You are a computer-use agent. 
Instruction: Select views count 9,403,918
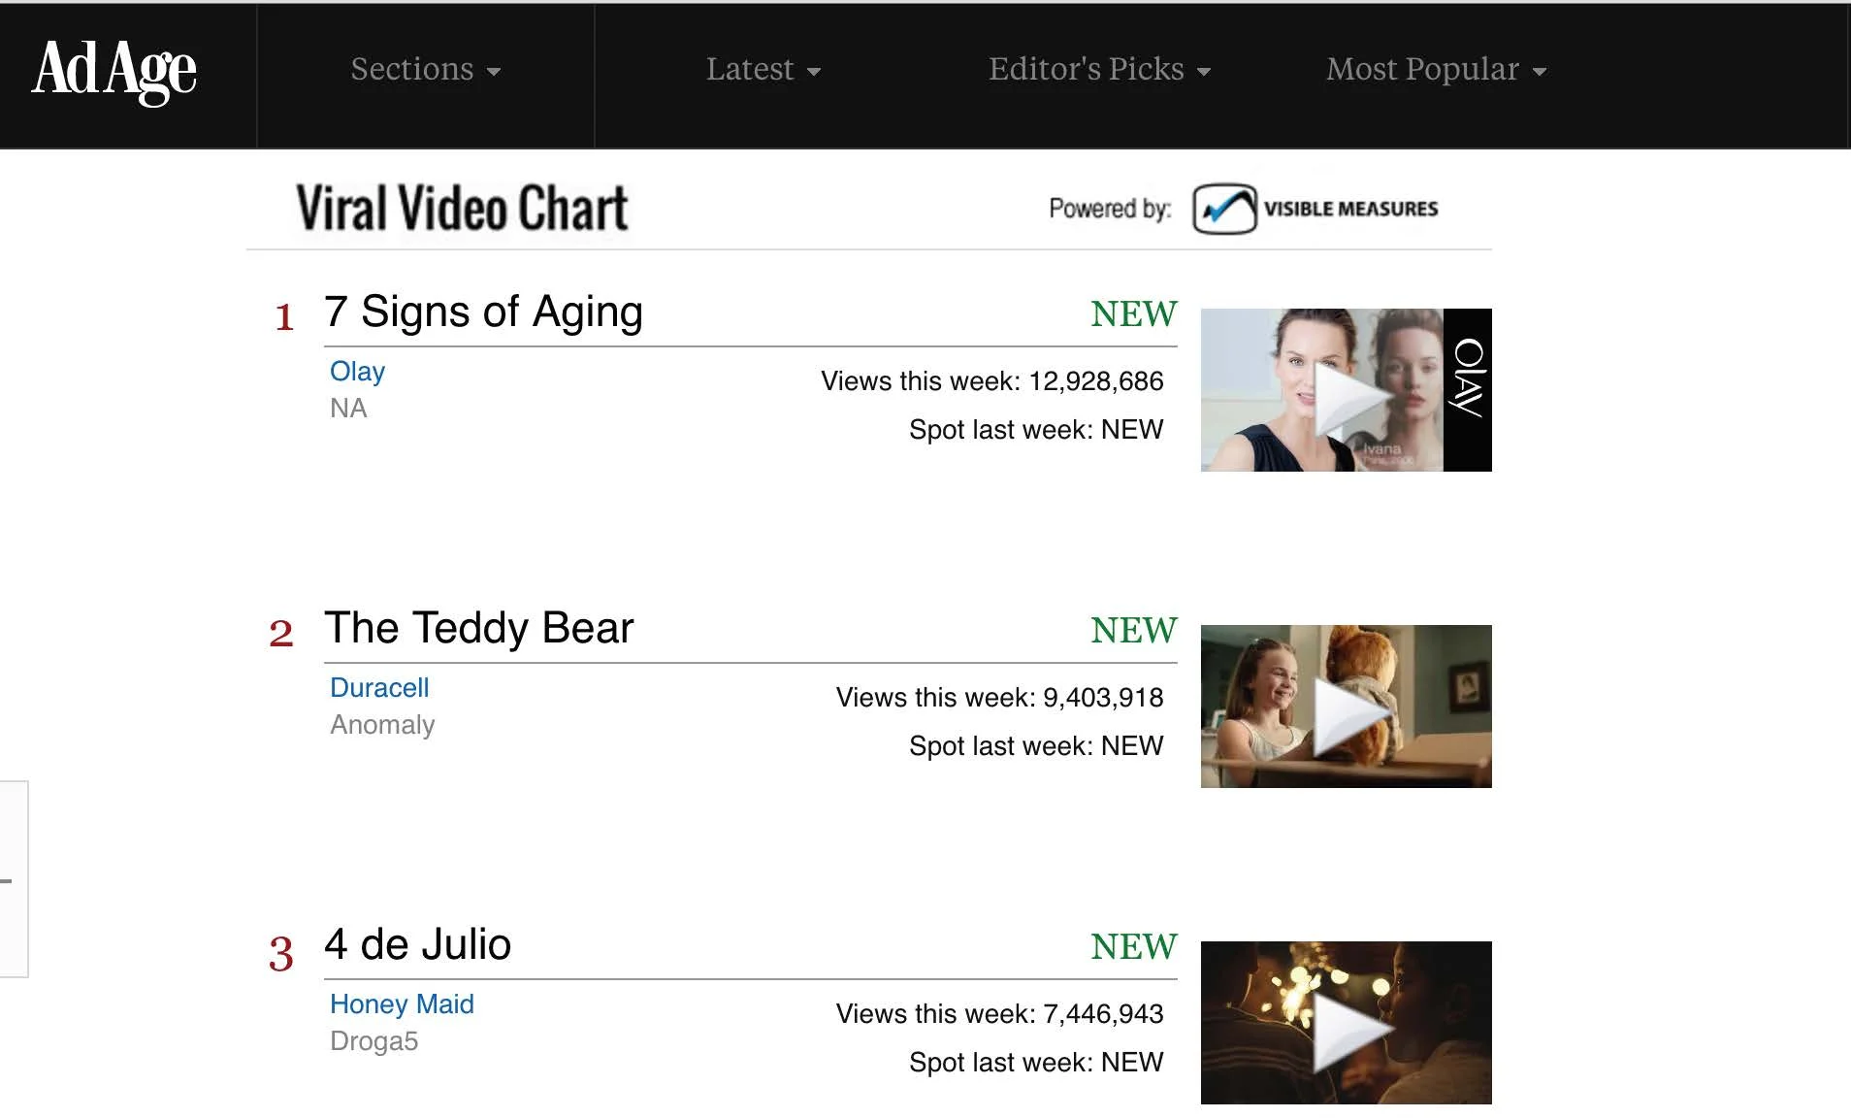[1103, 698]
